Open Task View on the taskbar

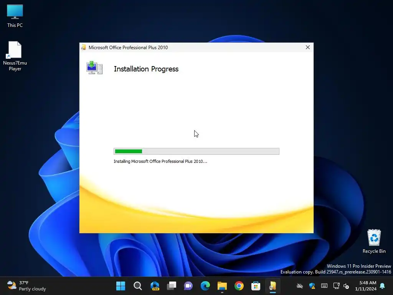(172, 286)
